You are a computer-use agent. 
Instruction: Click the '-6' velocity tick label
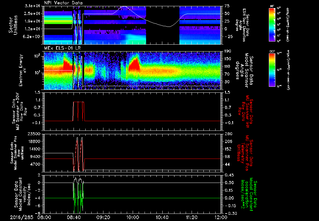38,206
